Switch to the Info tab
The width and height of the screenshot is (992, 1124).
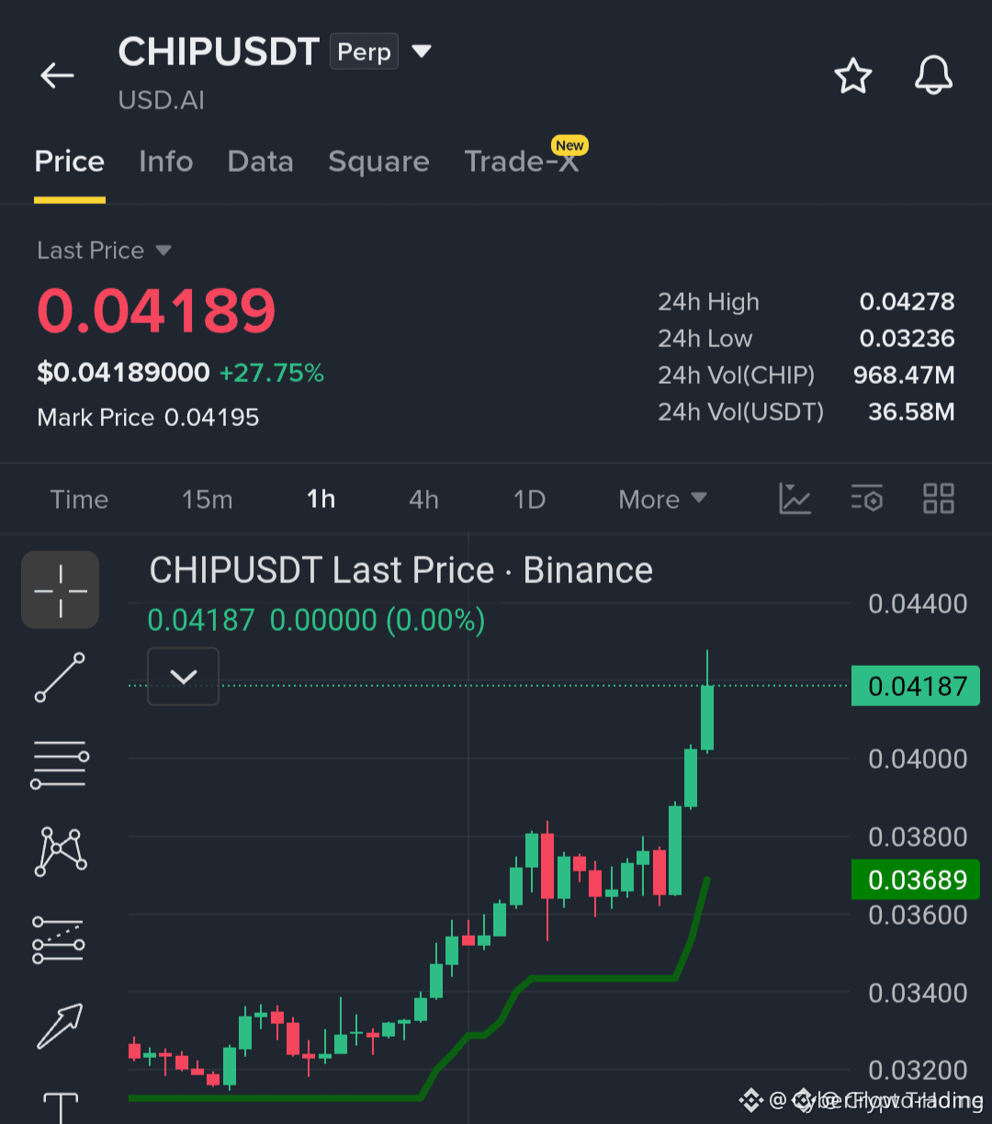(166, 162)
